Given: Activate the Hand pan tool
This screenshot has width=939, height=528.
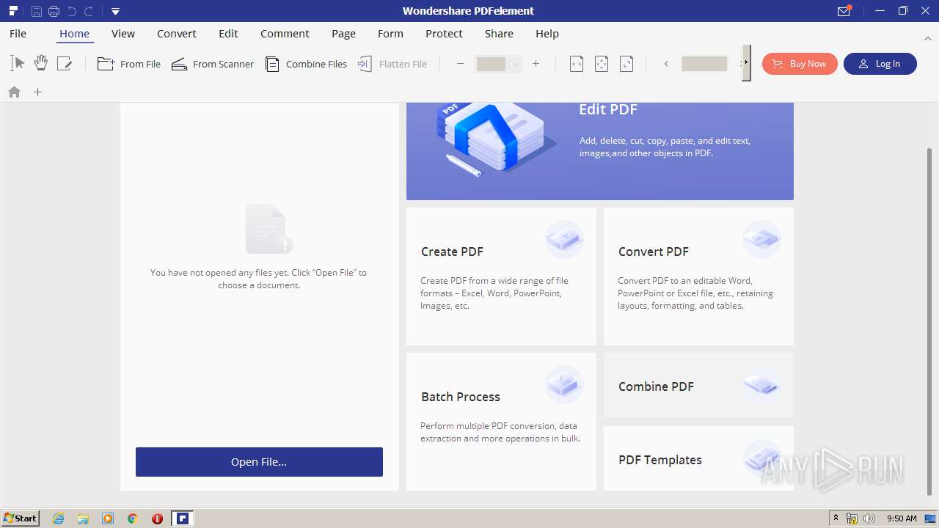Looking at the screenshot, I should [41, 64].
